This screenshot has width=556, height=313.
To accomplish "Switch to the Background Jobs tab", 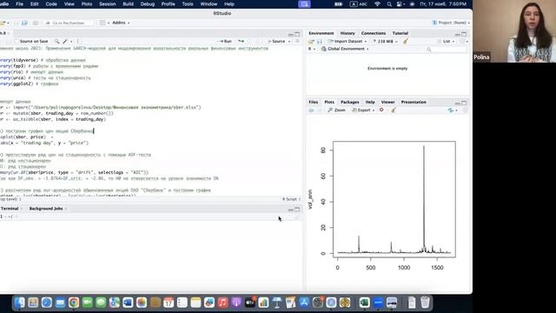I will tap(46, 209).
